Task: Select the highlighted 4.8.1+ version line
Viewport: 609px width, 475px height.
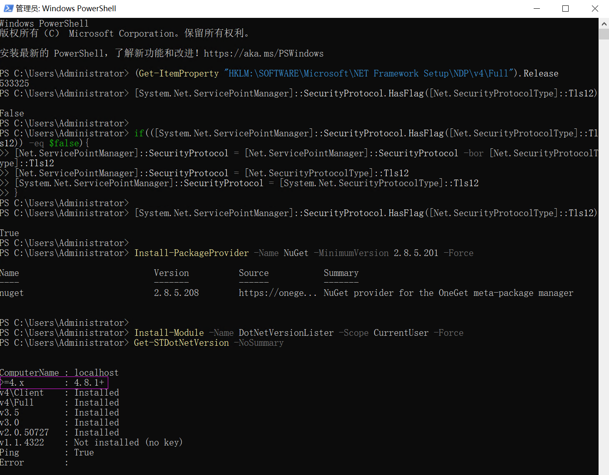Action: (54, 382)
